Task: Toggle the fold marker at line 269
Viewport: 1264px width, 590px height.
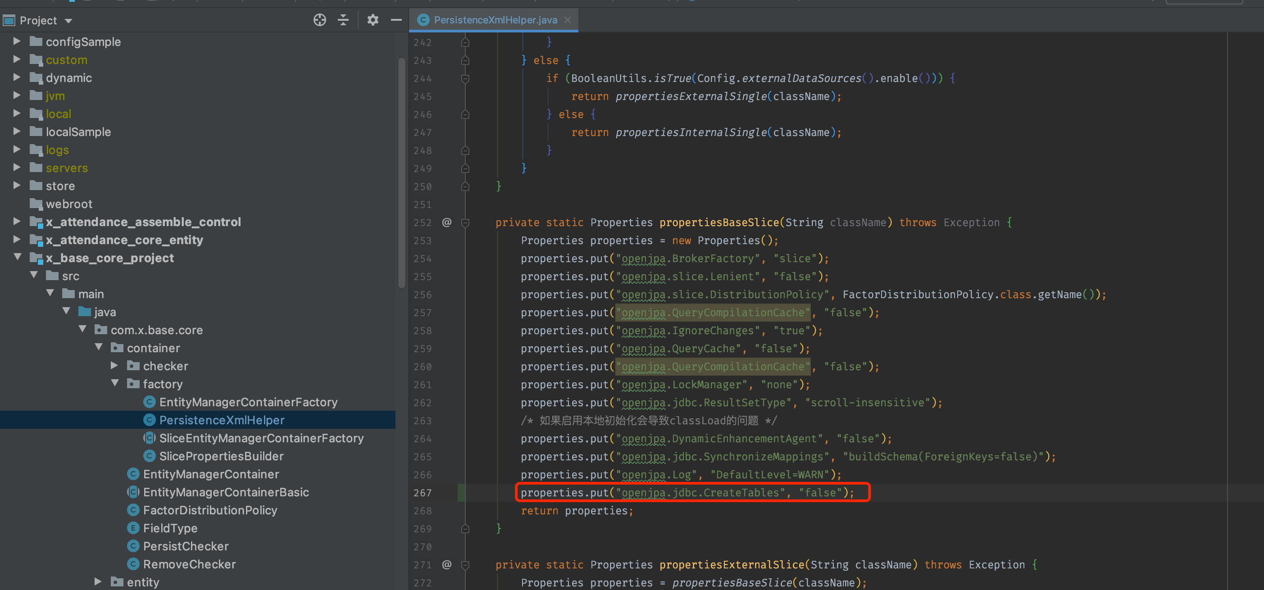Action: (x=465, y=529)
